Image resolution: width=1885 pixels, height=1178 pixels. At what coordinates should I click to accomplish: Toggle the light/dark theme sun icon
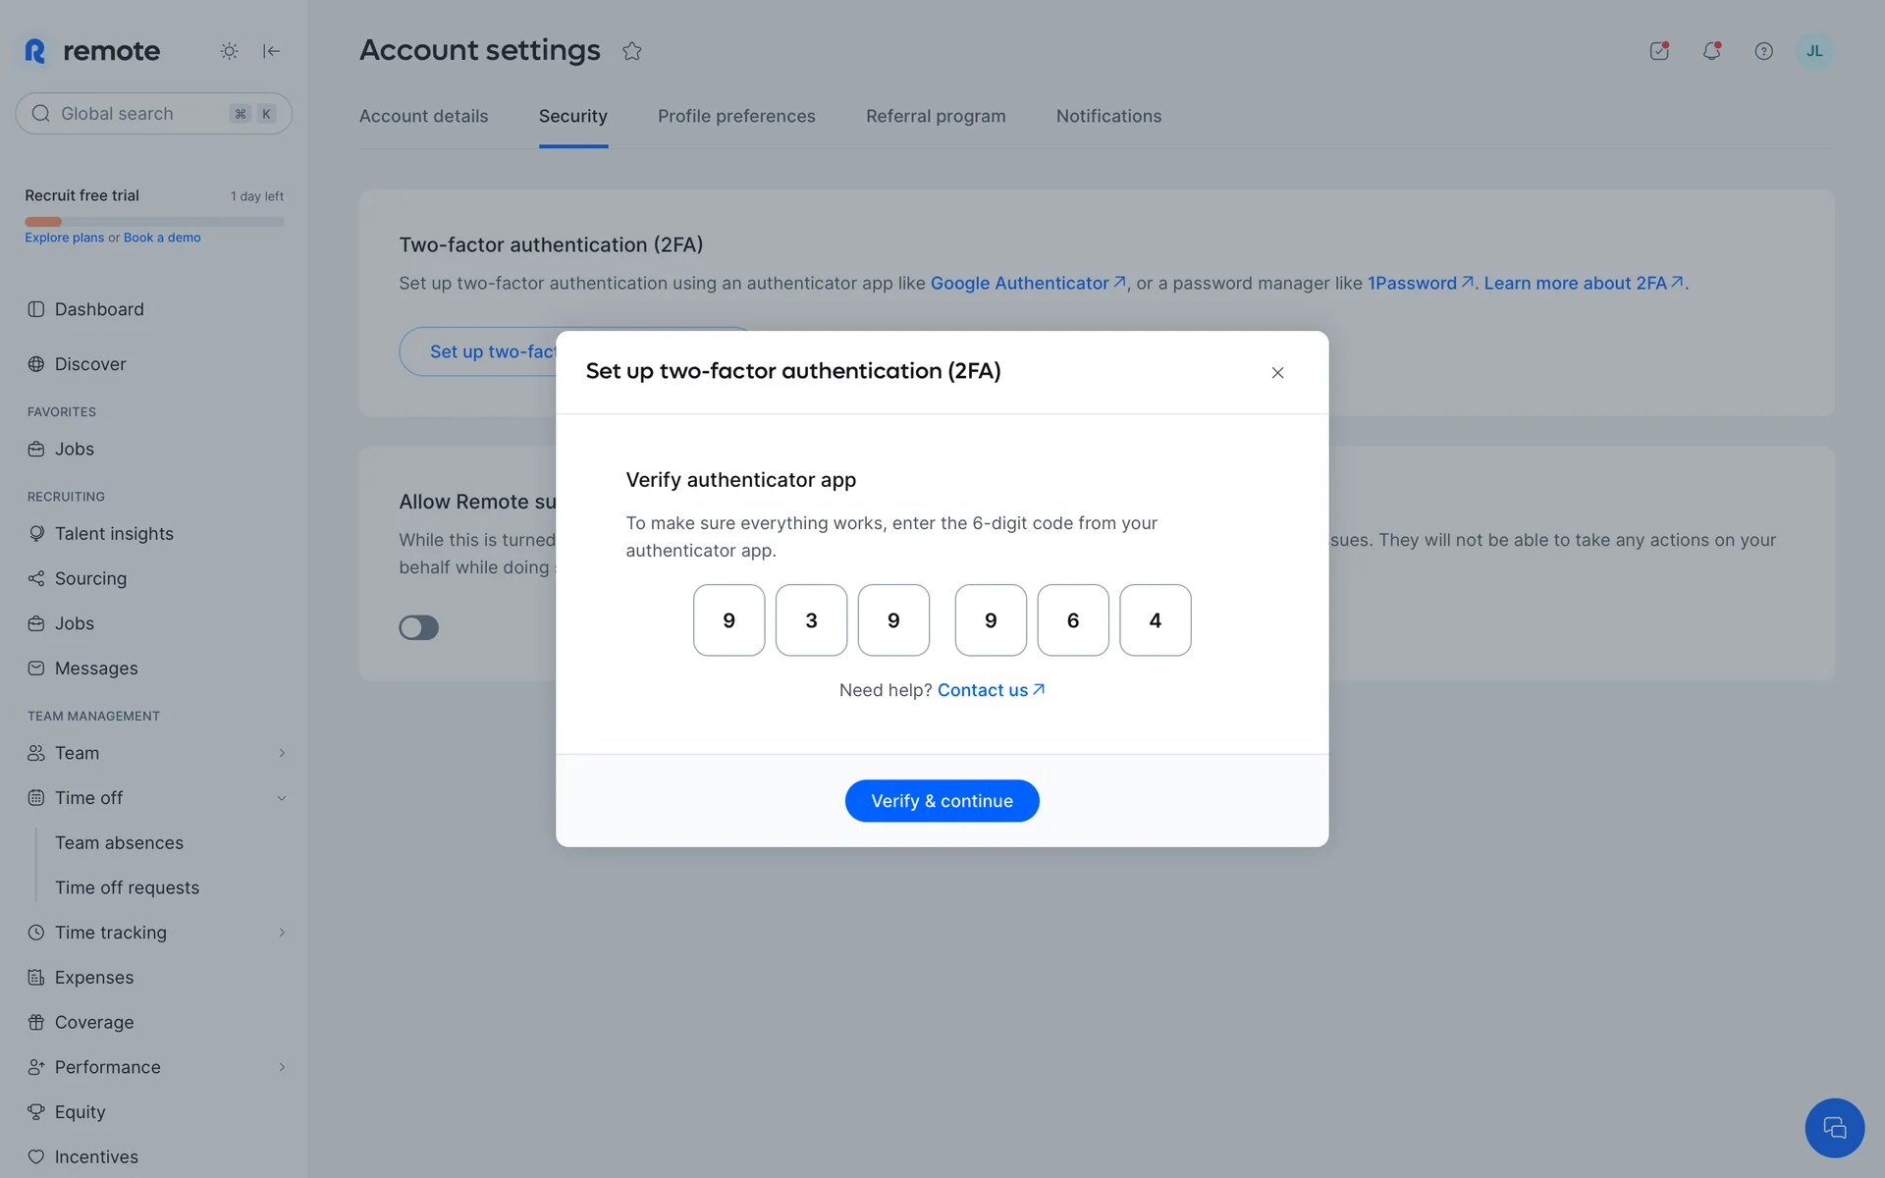tap(229, 51)
